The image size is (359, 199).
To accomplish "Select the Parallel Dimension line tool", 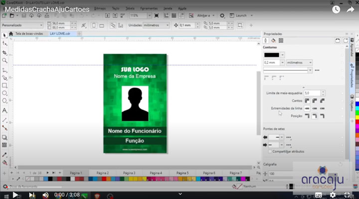I will 4,120.
